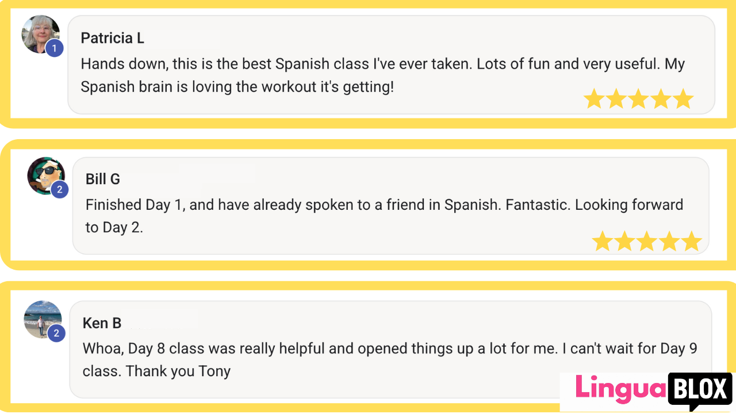This screenshot has width=736, height=414.
Task: Open the Patricia L reviewer name
Action: [112, 39]
